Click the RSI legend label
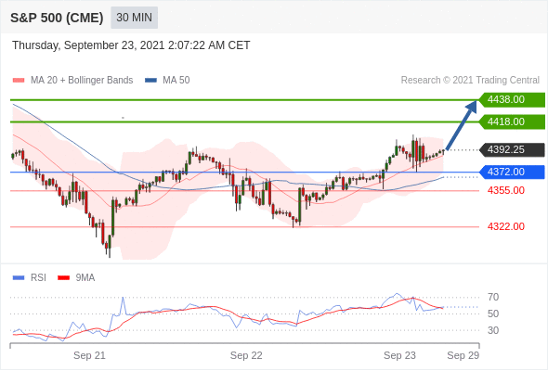Image resolution: width=548 pixels, height=371 pixels. coord(38,278)
